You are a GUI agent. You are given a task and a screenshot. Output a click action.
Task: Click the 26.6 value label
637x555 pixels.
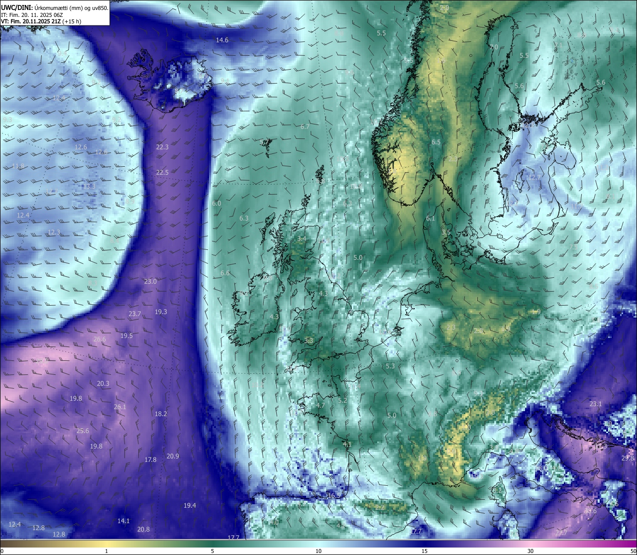pos(100,339)
